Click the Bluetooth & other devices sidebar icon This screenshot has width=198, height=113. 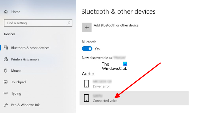coord(6,48)
